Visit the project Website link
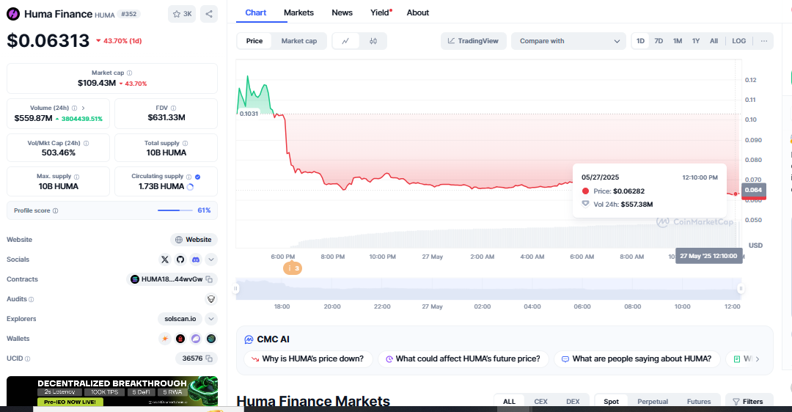Image resolution: width=792 pixels, height=412 pixels. (194, 240)
